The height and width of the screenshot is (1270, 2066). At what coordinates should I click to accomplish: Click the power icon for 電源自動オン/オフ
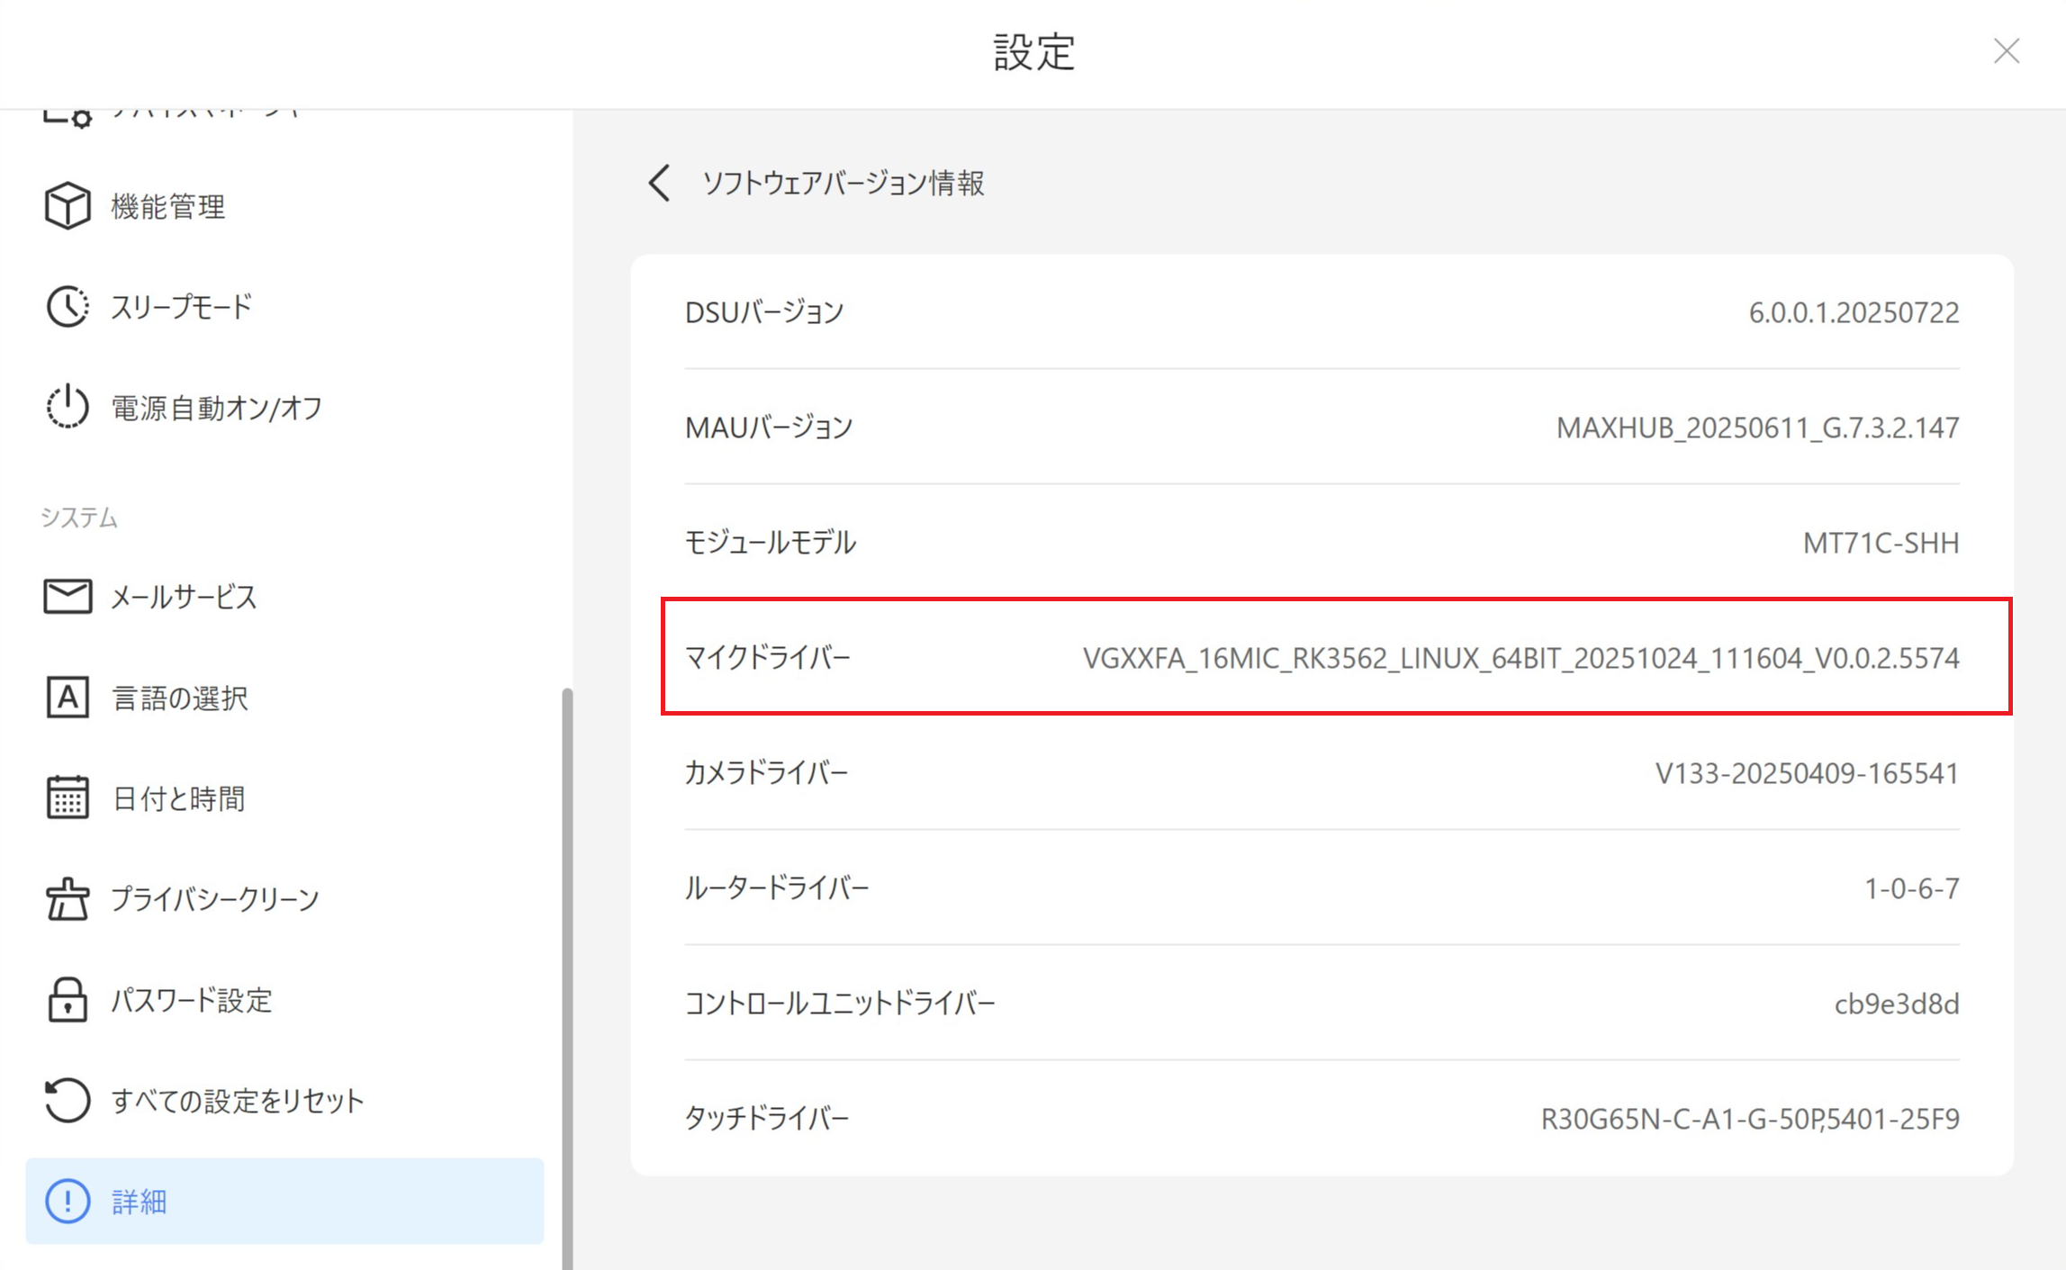pos(68,407)
